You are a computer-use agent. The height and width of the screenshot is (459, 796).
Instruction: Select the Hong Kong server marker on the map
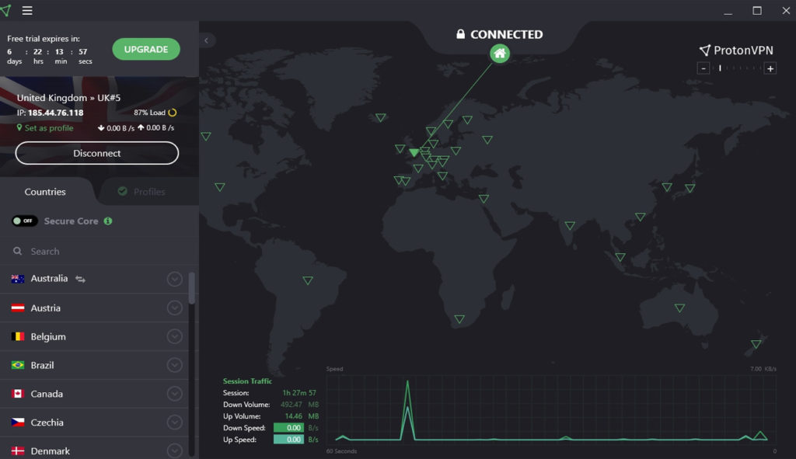point(641,217)
